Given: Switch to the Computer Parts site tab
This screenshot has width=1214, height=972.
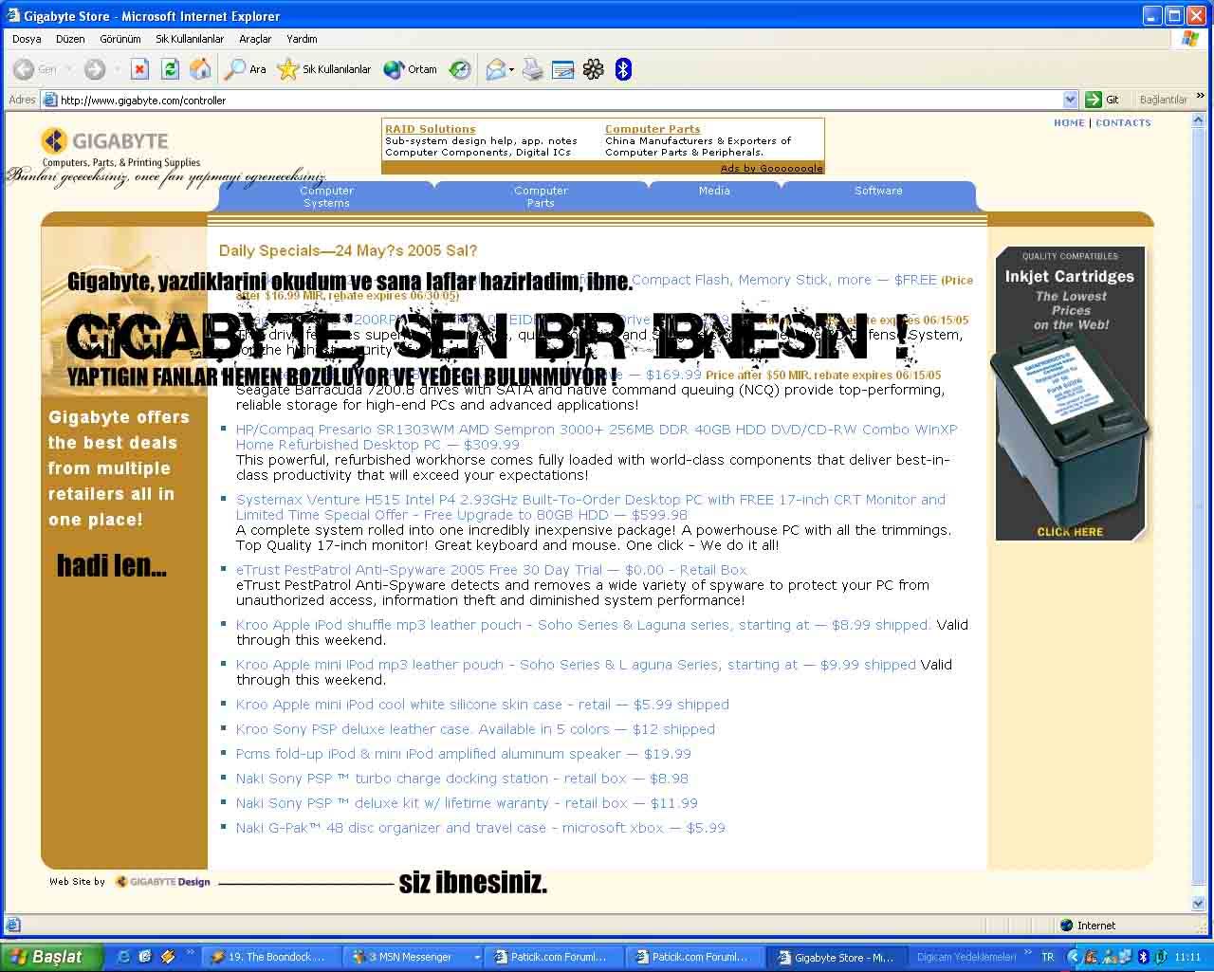Looking at the screenshot, I should [x=541, y=196].
